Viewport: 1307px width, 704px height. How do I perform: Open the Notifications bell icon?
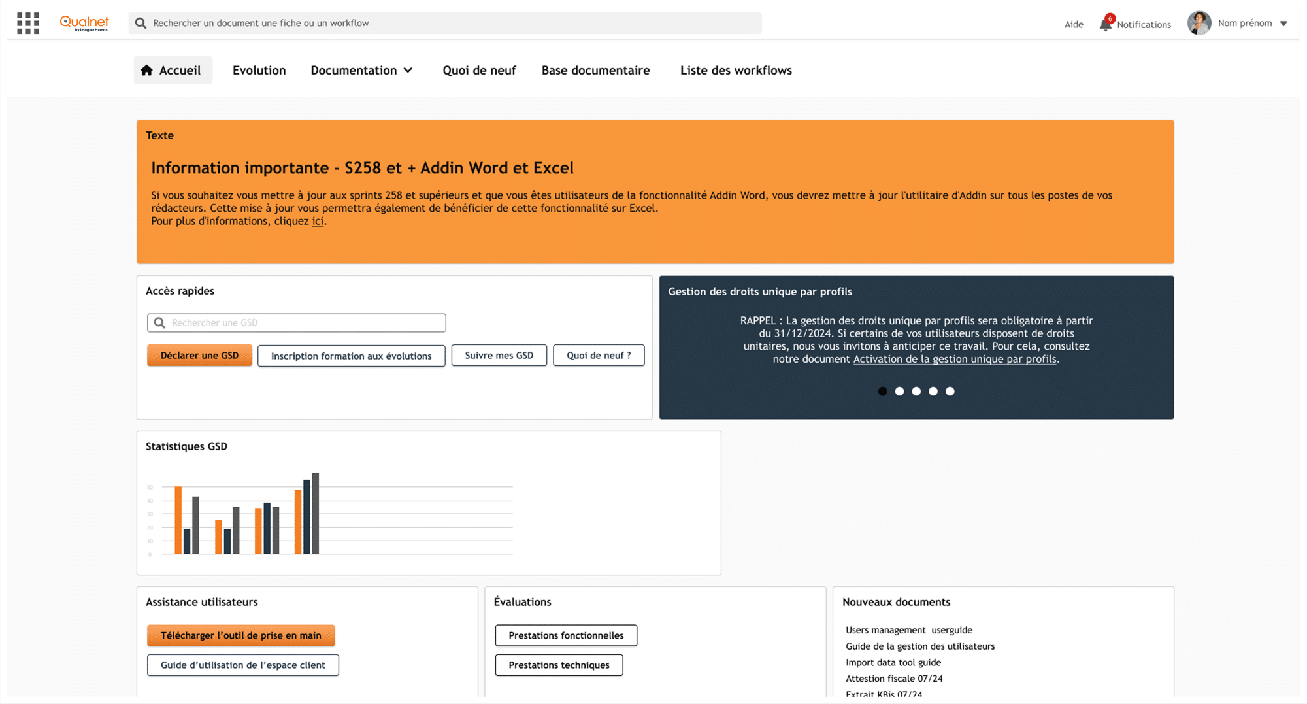tap(1106, 24)
